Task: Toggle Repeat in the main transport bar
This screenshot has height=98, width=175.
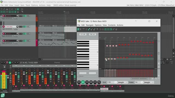Action: (12, 63)
